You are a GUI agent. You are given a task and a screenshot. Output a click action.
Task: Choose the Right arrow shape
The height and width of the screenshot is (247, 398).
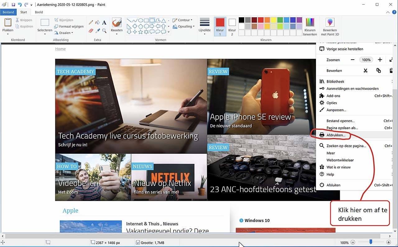pos(152,26)
